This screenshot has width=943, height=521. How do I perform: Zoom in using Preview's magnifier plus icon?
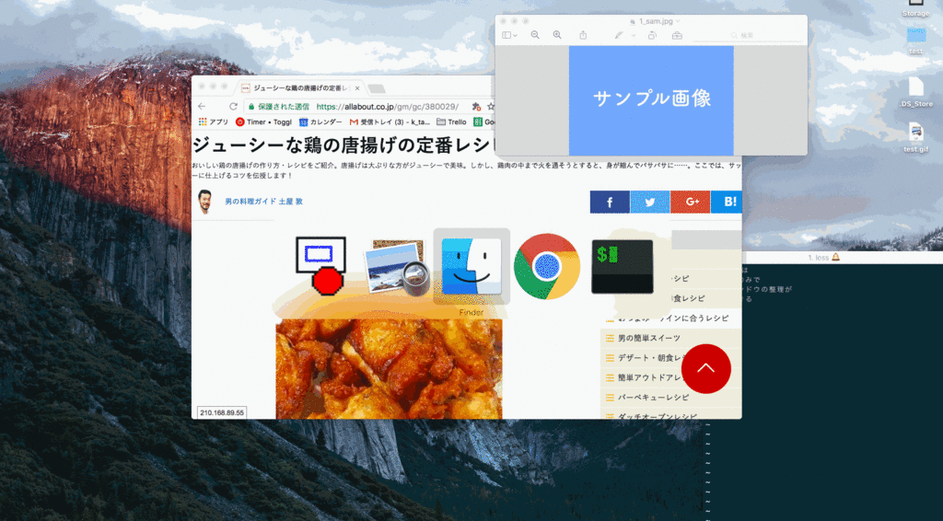557,36
